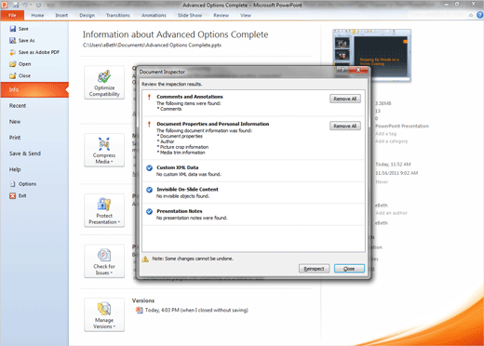This screenshot has width=484, height=346.
Task: Switch to the Design tab
Action: tap(87, 15)
